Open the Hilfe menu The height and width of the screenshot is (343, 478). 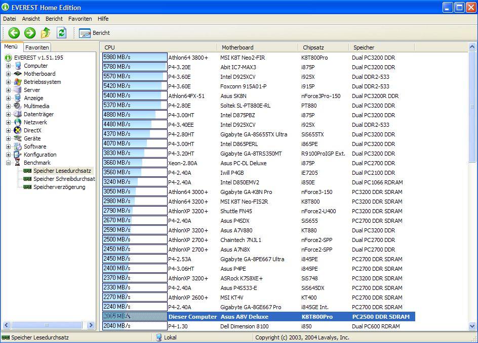tap(103, 19)
